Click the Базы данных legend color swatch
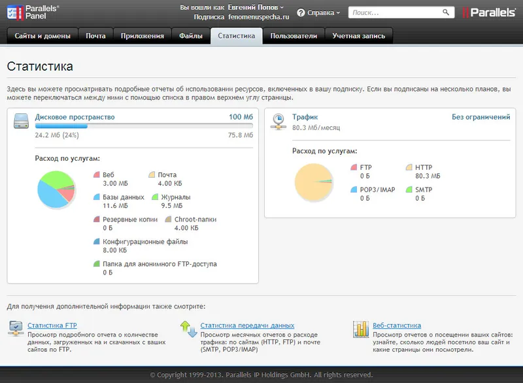Image resolution: width=523 pixels, height=383 pixels. tap(97, 197)
